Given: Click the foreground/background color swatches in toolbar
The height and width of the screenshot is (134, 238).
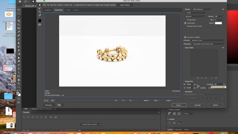Looking at the screenshot, I should click(18, 94).
